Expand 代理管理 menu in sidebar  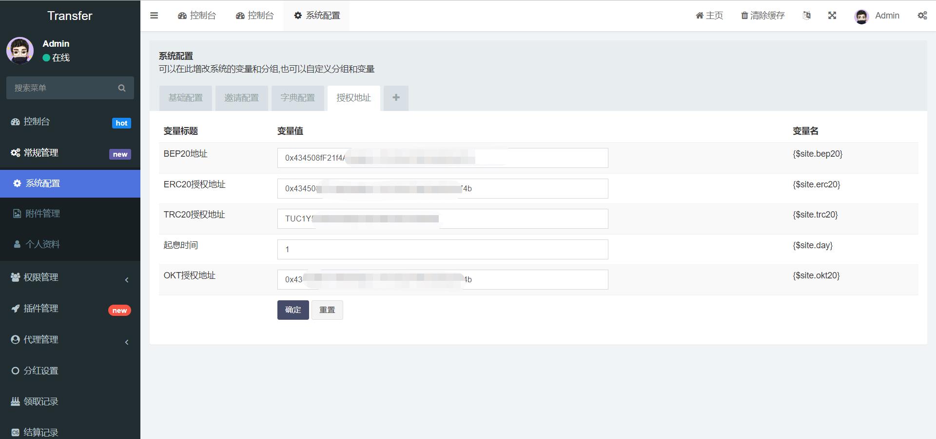point(70,340)
